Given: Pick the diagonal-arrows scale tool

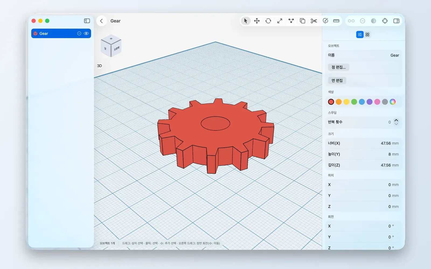Looking at the screenshot, I should click(x=280, y=21).
